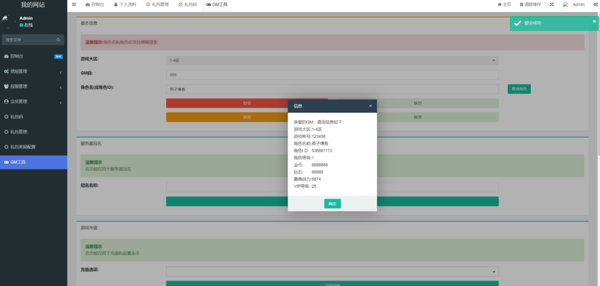
Task: Click the 主页 home link in top bar
Action: 504,5
